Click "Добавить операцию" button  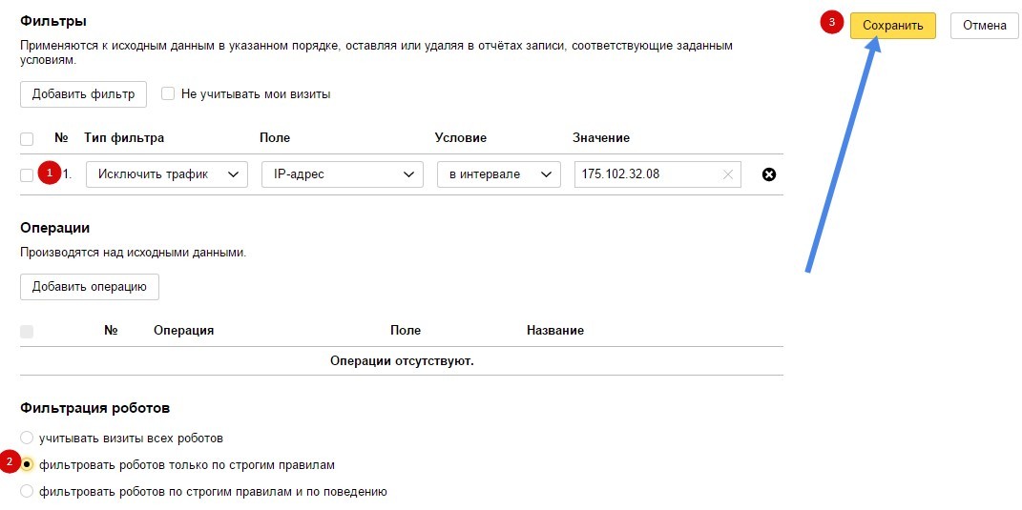point(89,286)
